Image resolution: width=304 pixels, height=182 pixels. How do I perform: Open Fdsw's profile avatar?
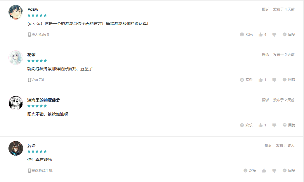tap(16, 12)
